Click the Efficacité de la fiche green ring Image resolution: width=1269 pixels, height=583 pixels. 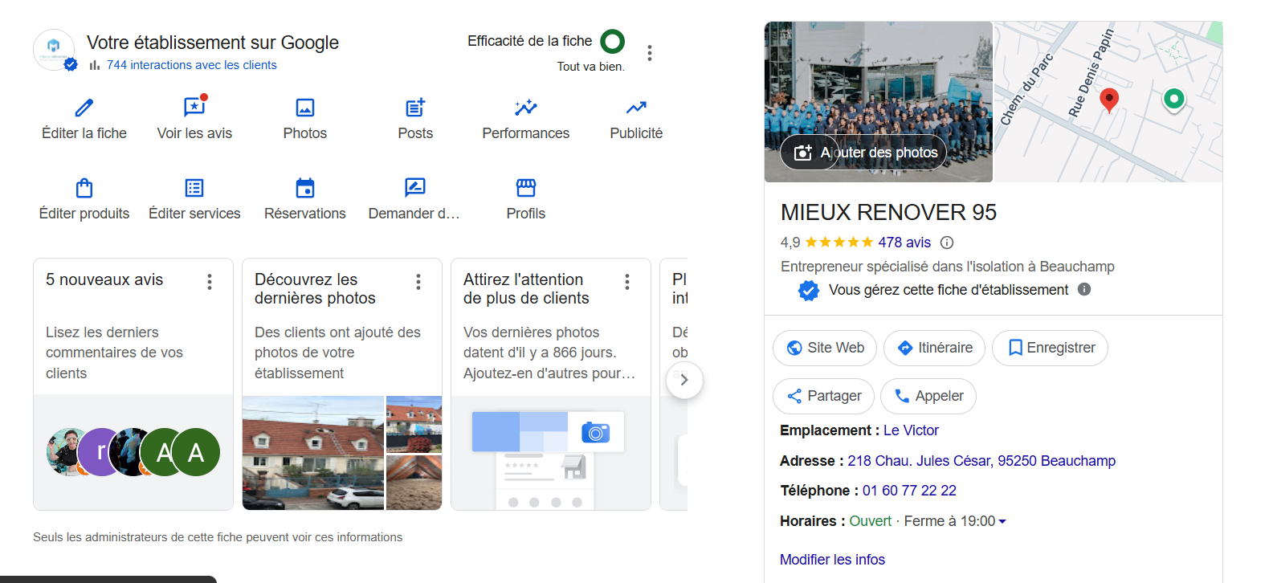point(613,41)
